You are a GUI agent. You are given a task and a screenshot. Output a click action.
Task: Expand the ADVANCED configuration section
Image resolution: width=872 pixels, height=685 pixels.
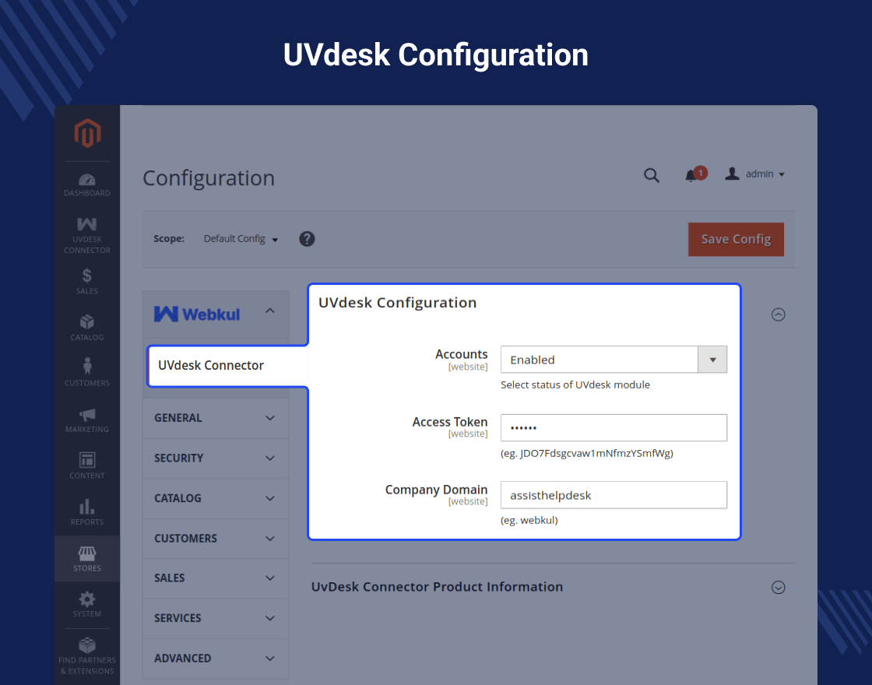pyautogui.click(x=216, y=659)
